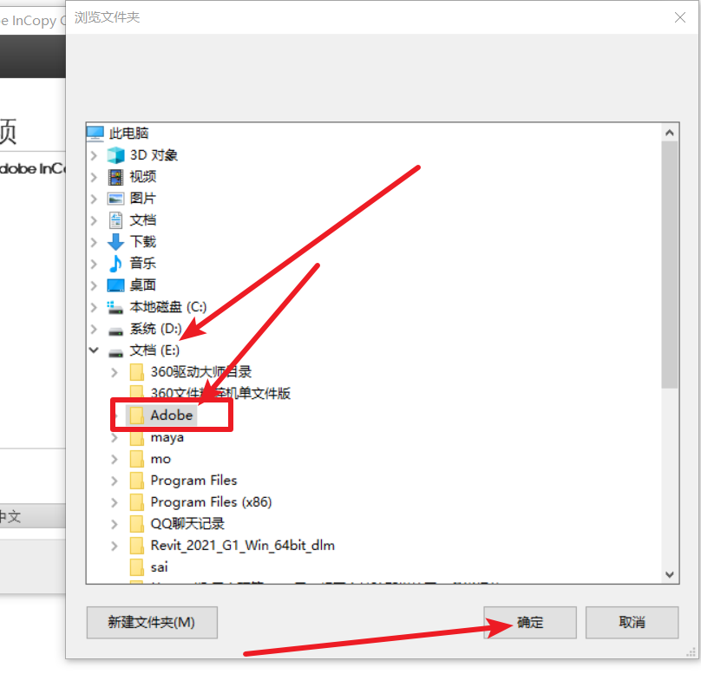Click the Pictures folder icon
701x674 pixels.
(115, 199)
